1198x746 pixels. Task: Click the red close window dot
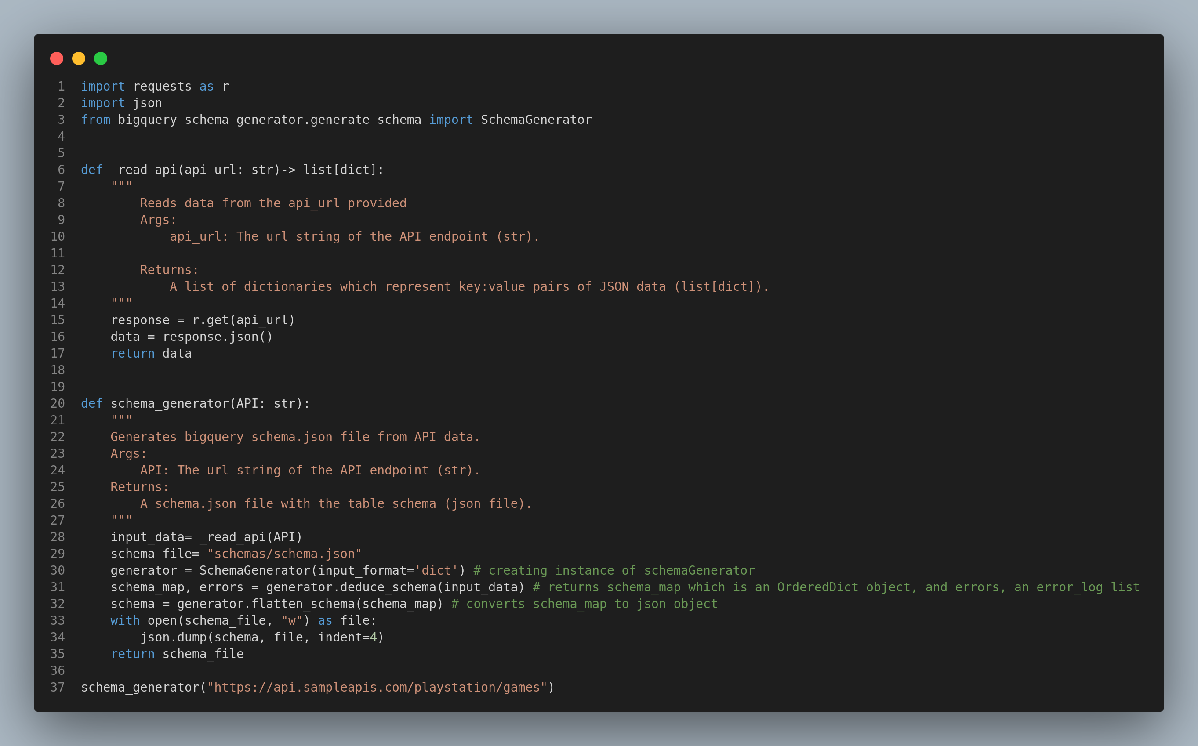tap(57, 59)
